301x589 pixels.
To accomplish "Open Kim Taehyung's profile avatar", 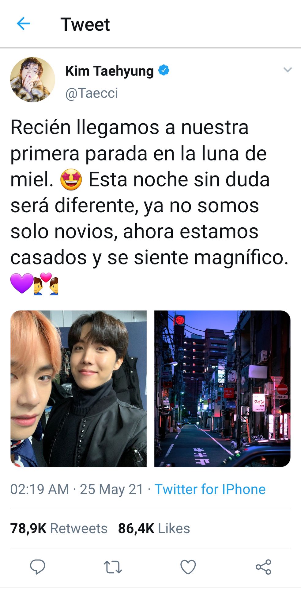I will click(32, 79).
